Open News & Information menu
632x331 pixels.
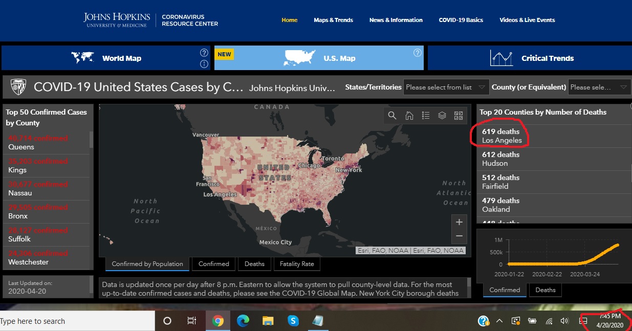click(396, 20)
